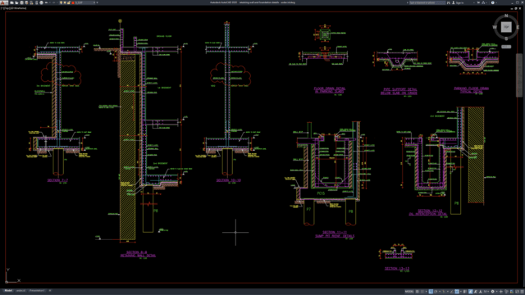The width and height of the screenshot is (525, 295).
Task: Toggle the layer lock padlock icon
Action: [68, 2]
